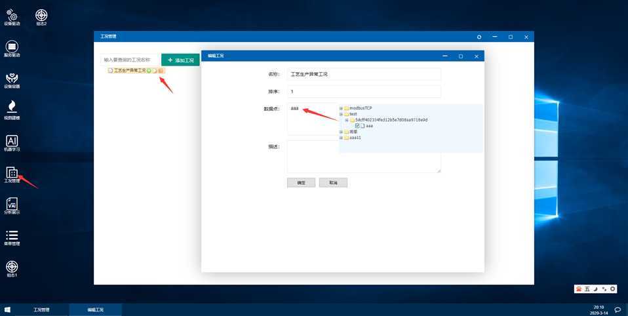Click the 数据点 box containing aaa

pyautogui.click(x=313, y=119)
